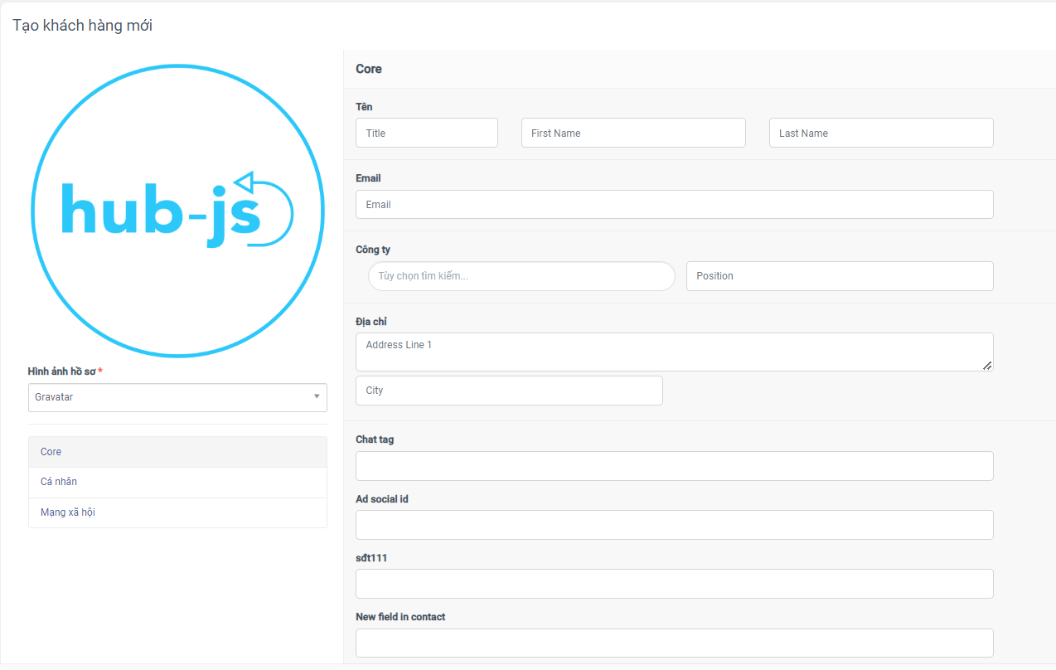Viewport: 1056px width, 670px height.
Task: Click into the Last Name field
Action: point(880,133)
